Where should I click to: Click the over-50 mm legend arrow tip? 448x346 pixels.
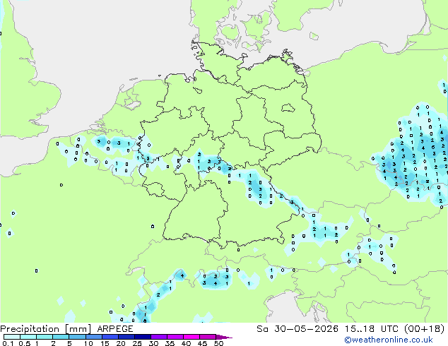[224, 337]
